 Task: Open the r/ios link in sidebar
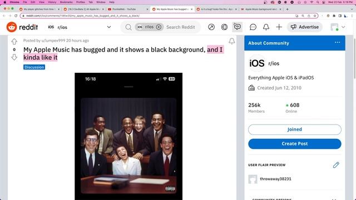click(274, 63)
